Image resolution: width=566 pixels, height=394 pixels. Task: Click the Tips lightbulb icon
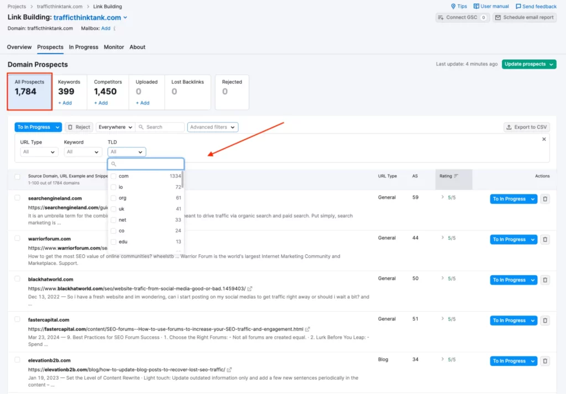pos(454,6)
